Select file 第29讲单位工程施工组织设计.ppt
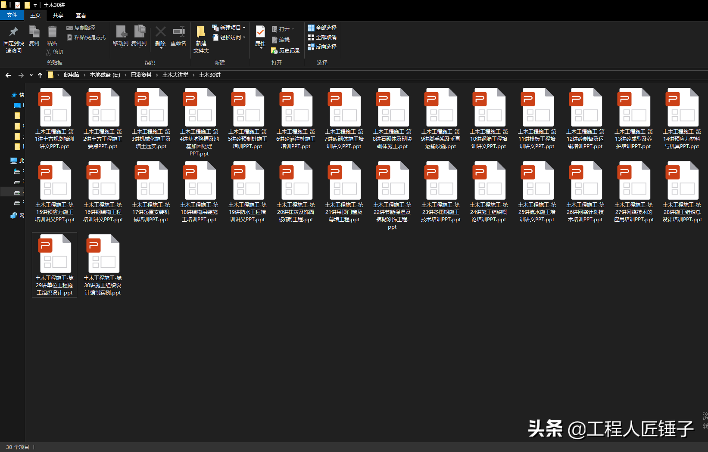Viewport: 708px width, 452px height. coord(55,265)
